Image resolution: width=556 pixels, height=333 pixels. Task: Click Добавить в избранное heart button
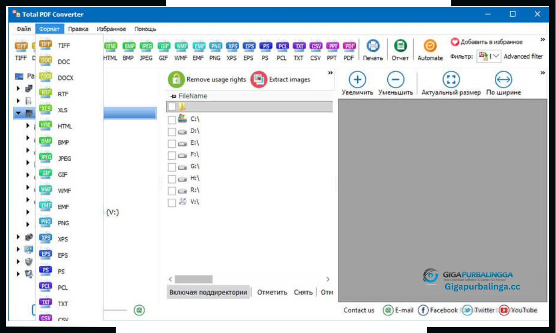[x=487, y=42]
